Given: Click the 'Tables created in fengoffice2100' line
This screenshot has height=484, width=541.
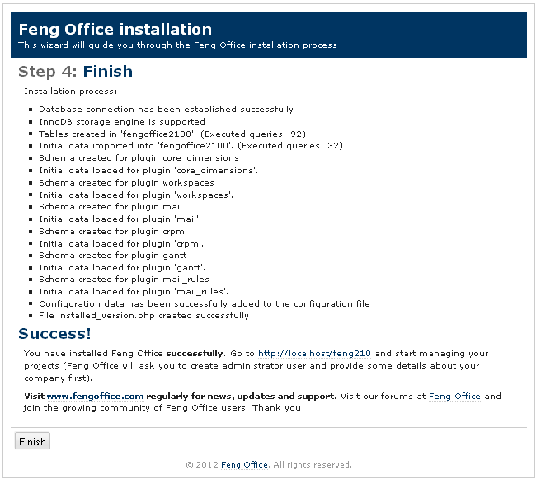Looking at the screenshot, I should 172,134.
